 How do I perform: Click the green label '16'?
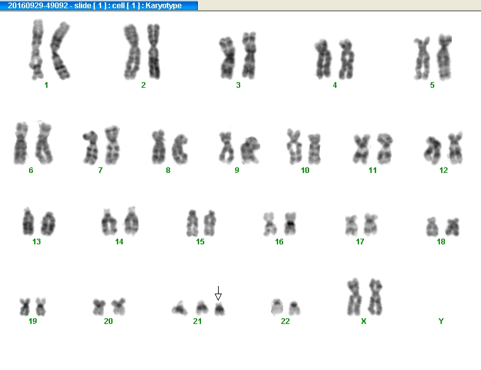point(279,242)
